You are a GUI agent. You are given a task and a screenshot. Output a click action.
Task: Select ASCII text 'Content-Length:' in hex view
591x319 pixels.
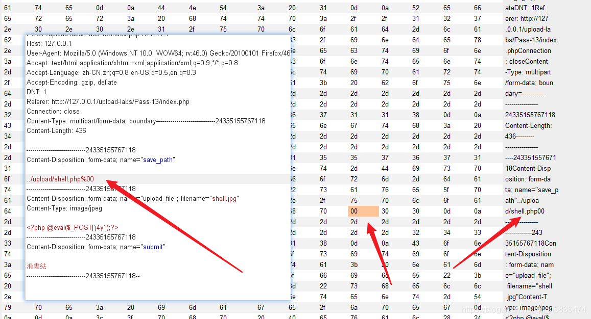click(529, 126)
